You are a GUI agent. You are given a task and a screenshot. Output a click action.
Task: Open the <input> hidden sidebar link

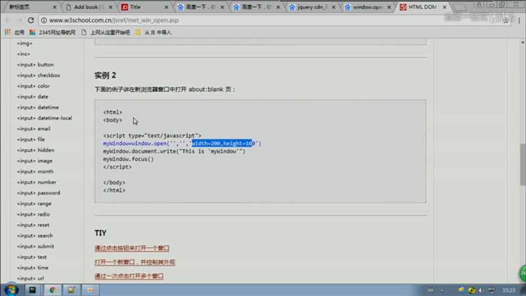point(36,150)
